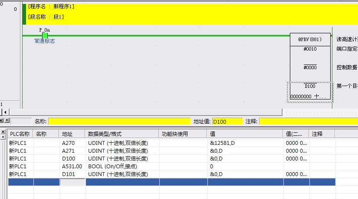The width and height of the screenshot is (358, 199).
Task: Click left arrow of the ladder horizontal scrollbar
Action: [x=5, y=112]
